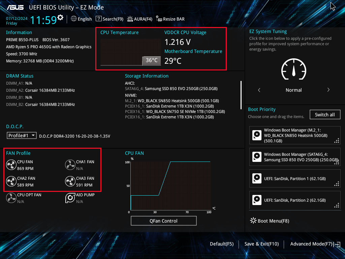Screen dimensions: 345x259
Task: Open the English language selector
Action: click(82, 19)
